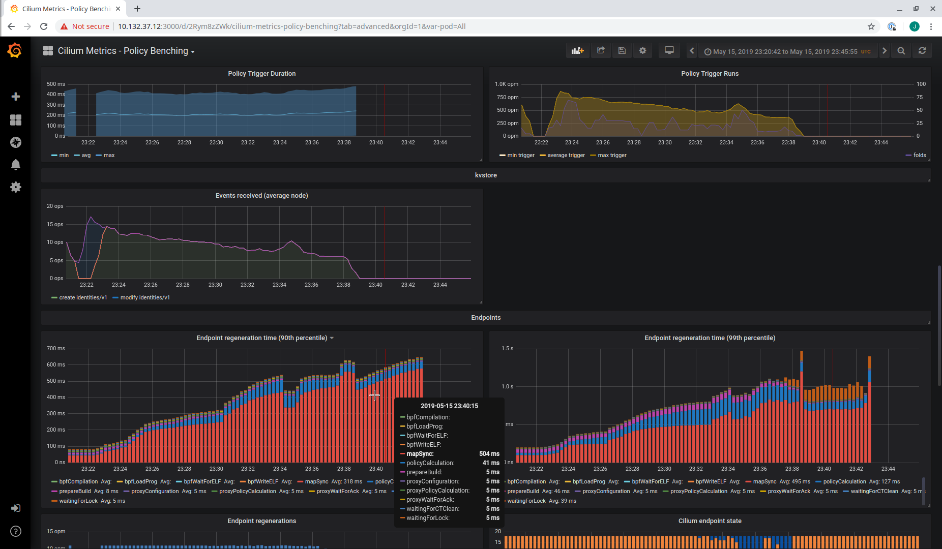Open the Create plus menu in sidebar
Image resolution: width=942 pixels, height=549 pixels.
16,97
